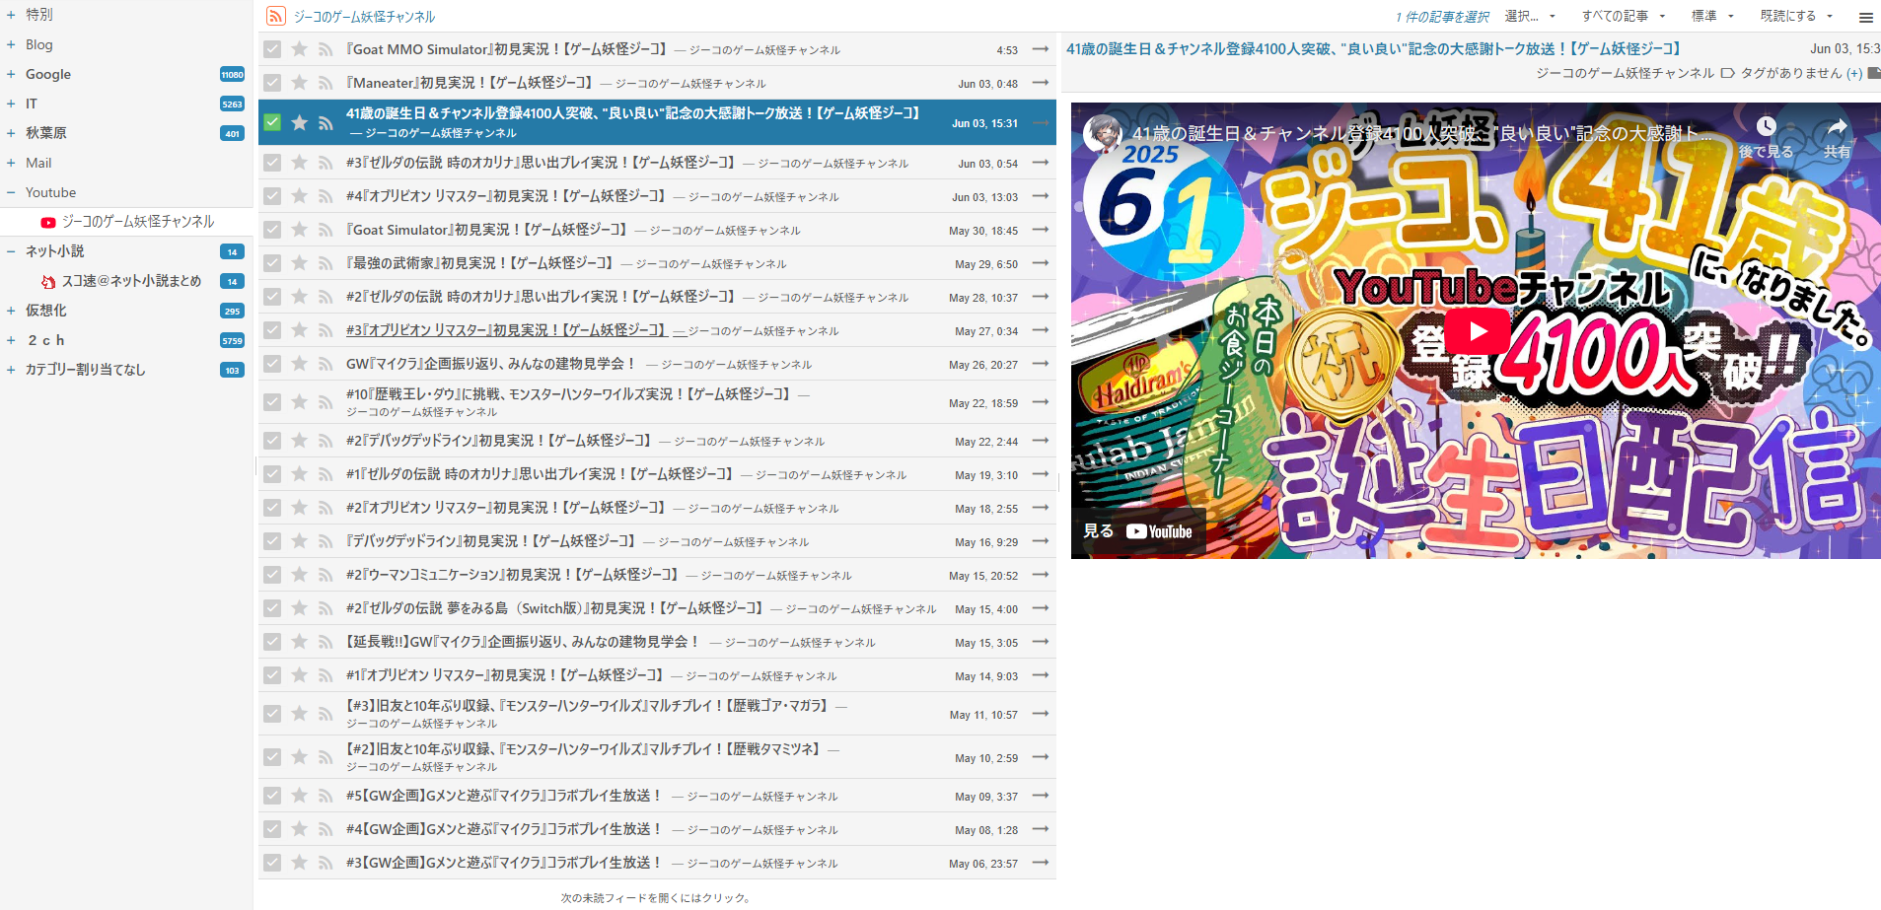Viewport: 1881px width, 910px height.
Task: Select the Mail category
Action: click(38, 163)
